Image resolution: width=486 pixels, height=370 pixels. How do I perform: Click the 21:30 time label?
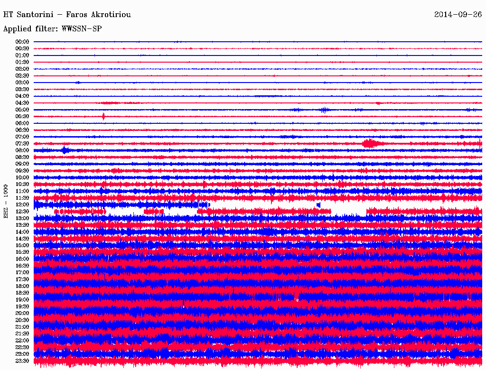[22, 334]
